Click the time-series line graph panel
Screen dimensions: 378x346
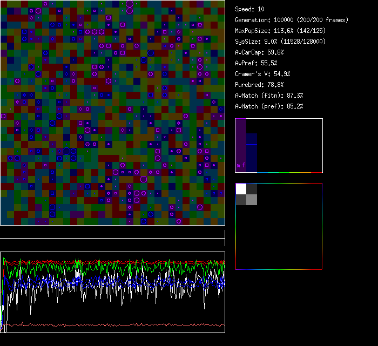coord(112,292)
